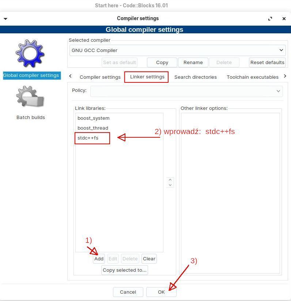Click Add under Link libraries
Image resolution: width=291 pixels, height=301 pixels.
(99, 259)
